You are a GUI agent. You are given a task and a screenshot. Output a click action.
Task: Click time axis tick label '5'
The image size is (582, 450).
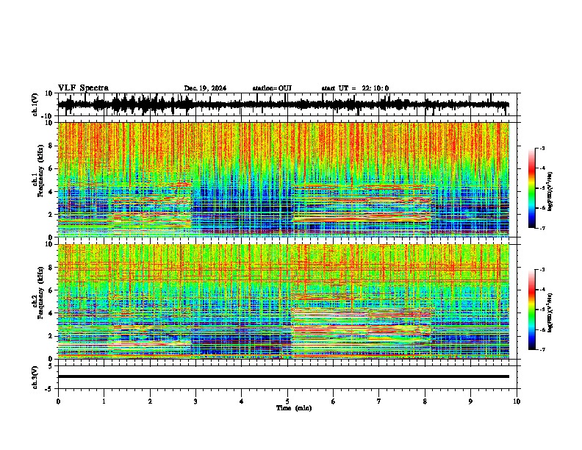[287, 401]
